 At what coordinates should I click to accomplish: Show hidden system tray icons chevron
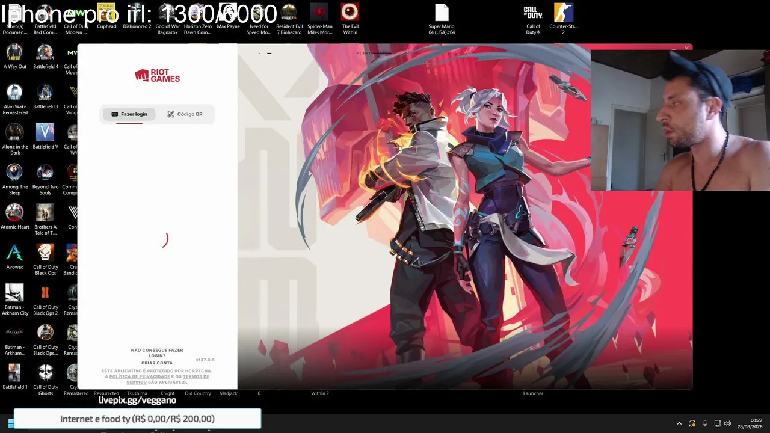pos(679,423)
